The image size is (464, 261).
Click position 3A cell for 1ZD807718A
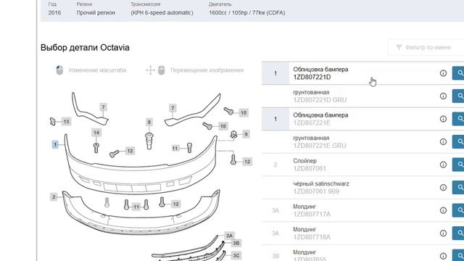(x=275, y=233)
